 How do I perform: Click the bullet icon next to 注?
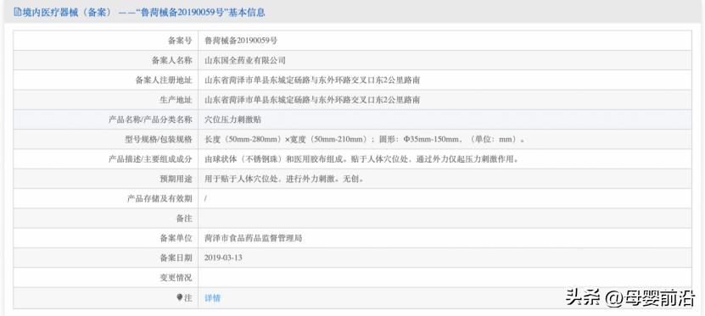(x=180, y=297)
